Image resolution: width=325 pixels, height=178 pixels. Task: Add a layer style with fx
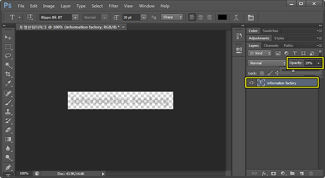264,173
